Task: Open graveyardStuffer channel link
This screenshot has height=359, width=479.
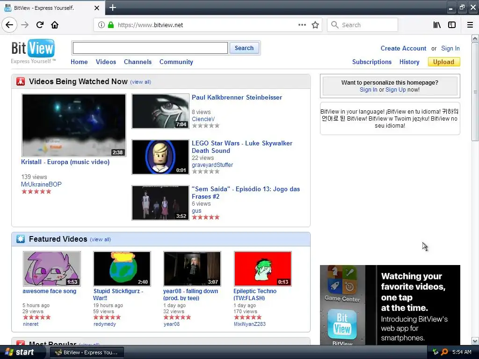Action: click(x=212, y=165)
